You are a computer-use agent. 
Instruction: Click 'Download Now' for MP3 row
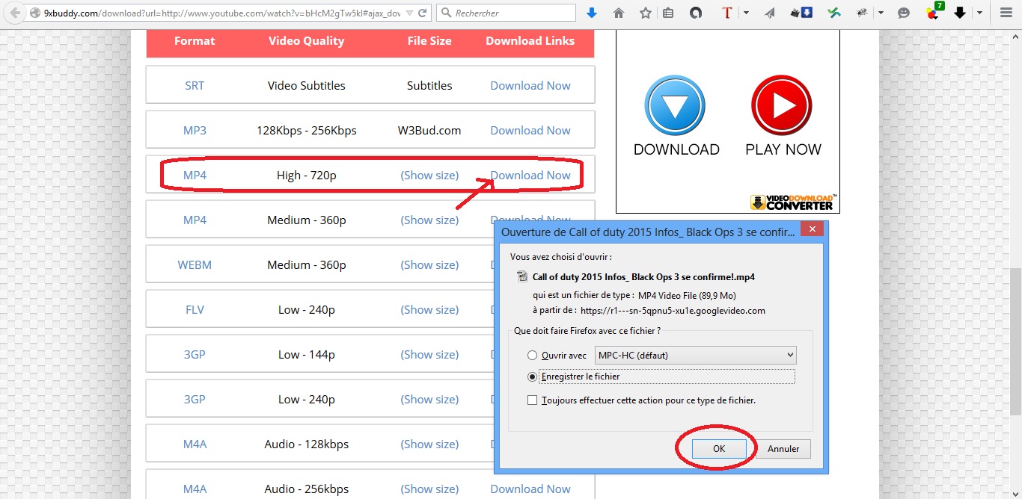530,130
